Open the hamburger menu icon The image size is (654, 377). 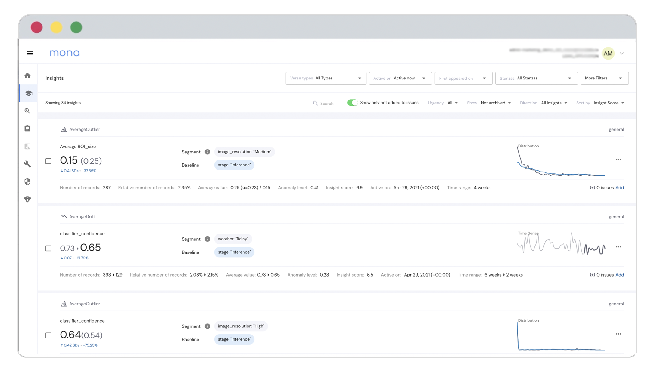pos(30,53)
